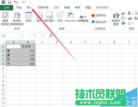The height and width of the screenshot is (107, 138).
Task: Click the cell containing 夏
Action: coord(14,55)
